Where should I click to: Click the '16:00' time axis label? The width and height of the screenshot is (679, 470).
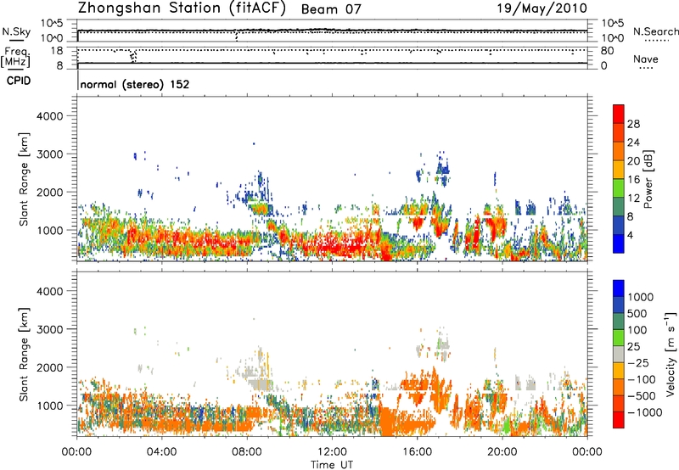(417, 452)
